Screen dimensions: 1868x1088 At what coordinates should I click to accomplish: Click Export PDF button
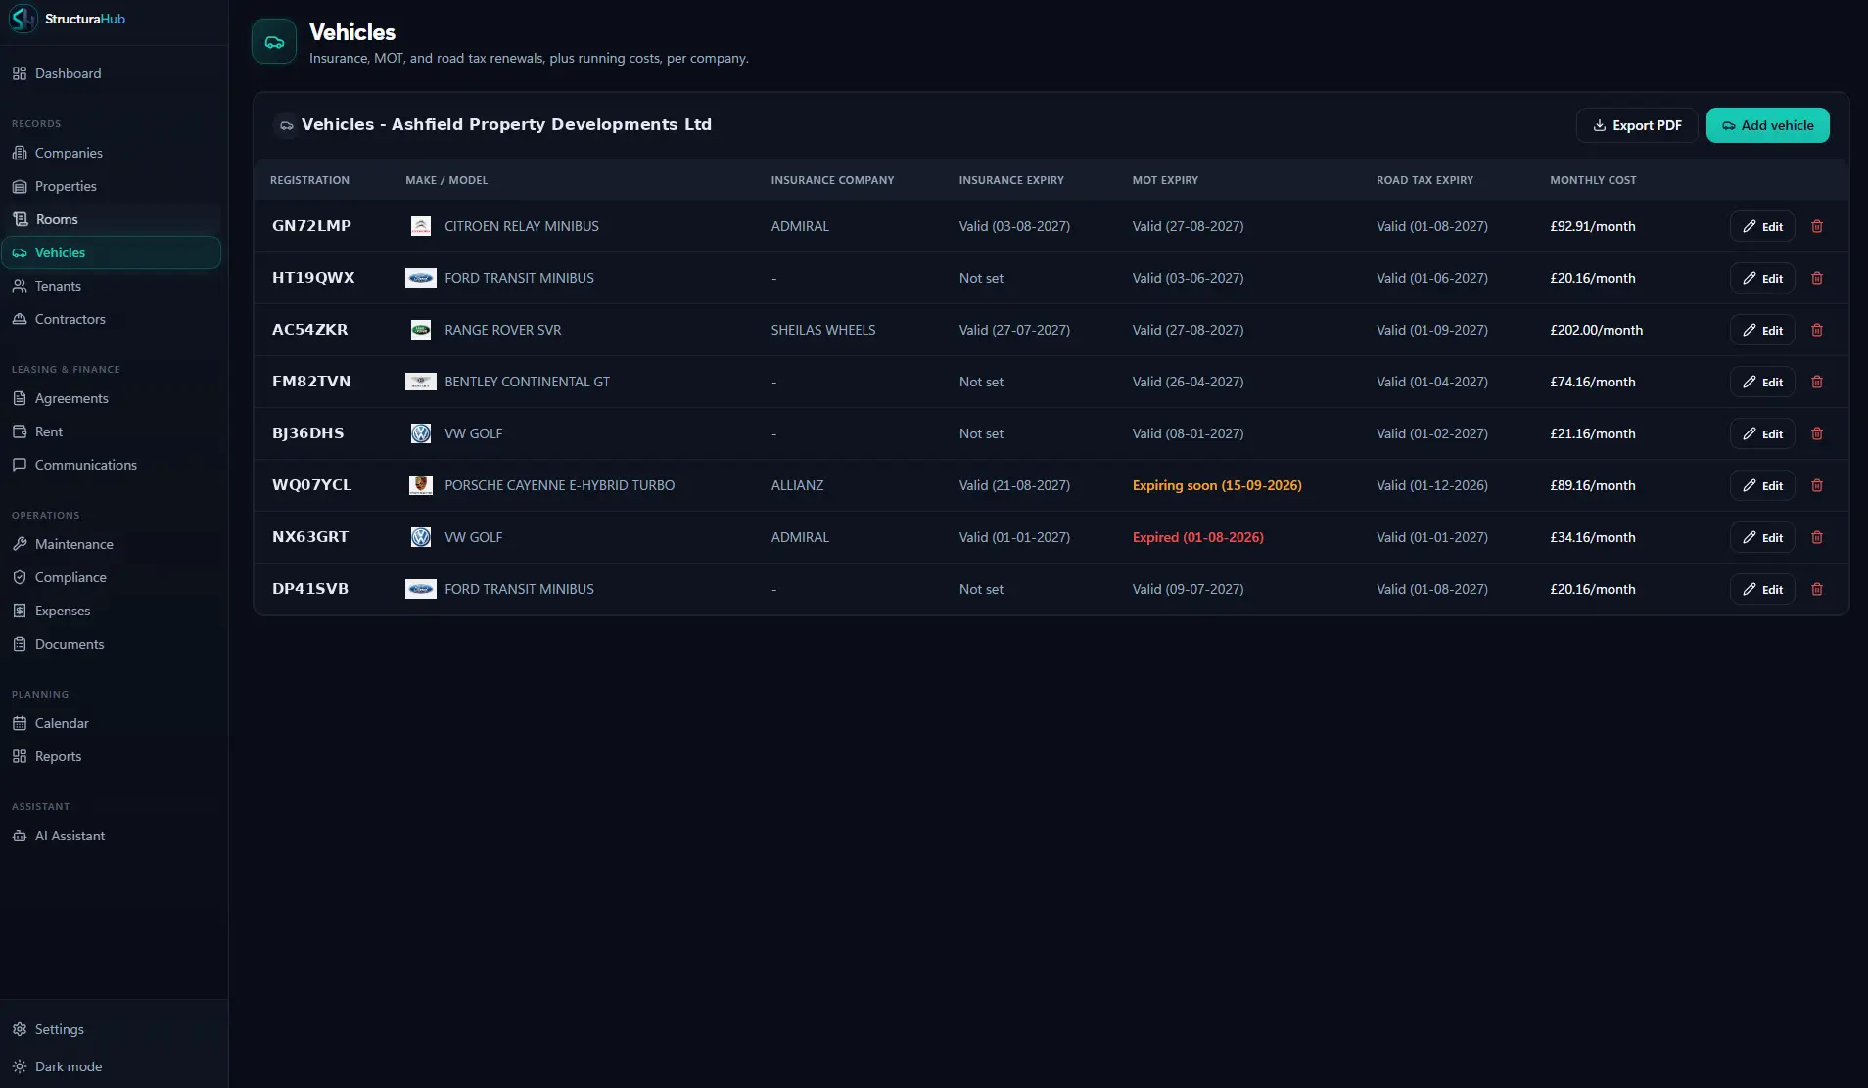tap(1637, 125)
